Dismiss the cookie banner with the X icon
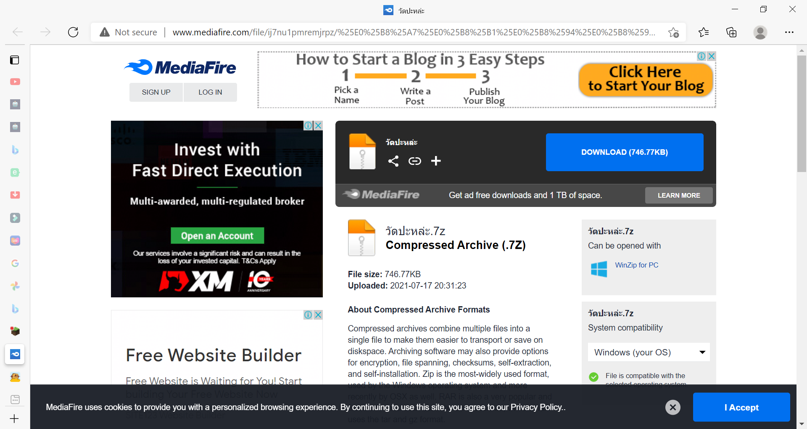Image resolution: width=807 pixels, height=429 pixels. pos(673,407)
